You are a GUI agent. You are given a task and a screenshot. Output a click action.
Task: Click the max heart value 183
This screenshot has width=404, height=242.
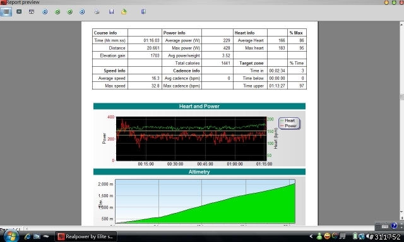[x=282, y=48]
